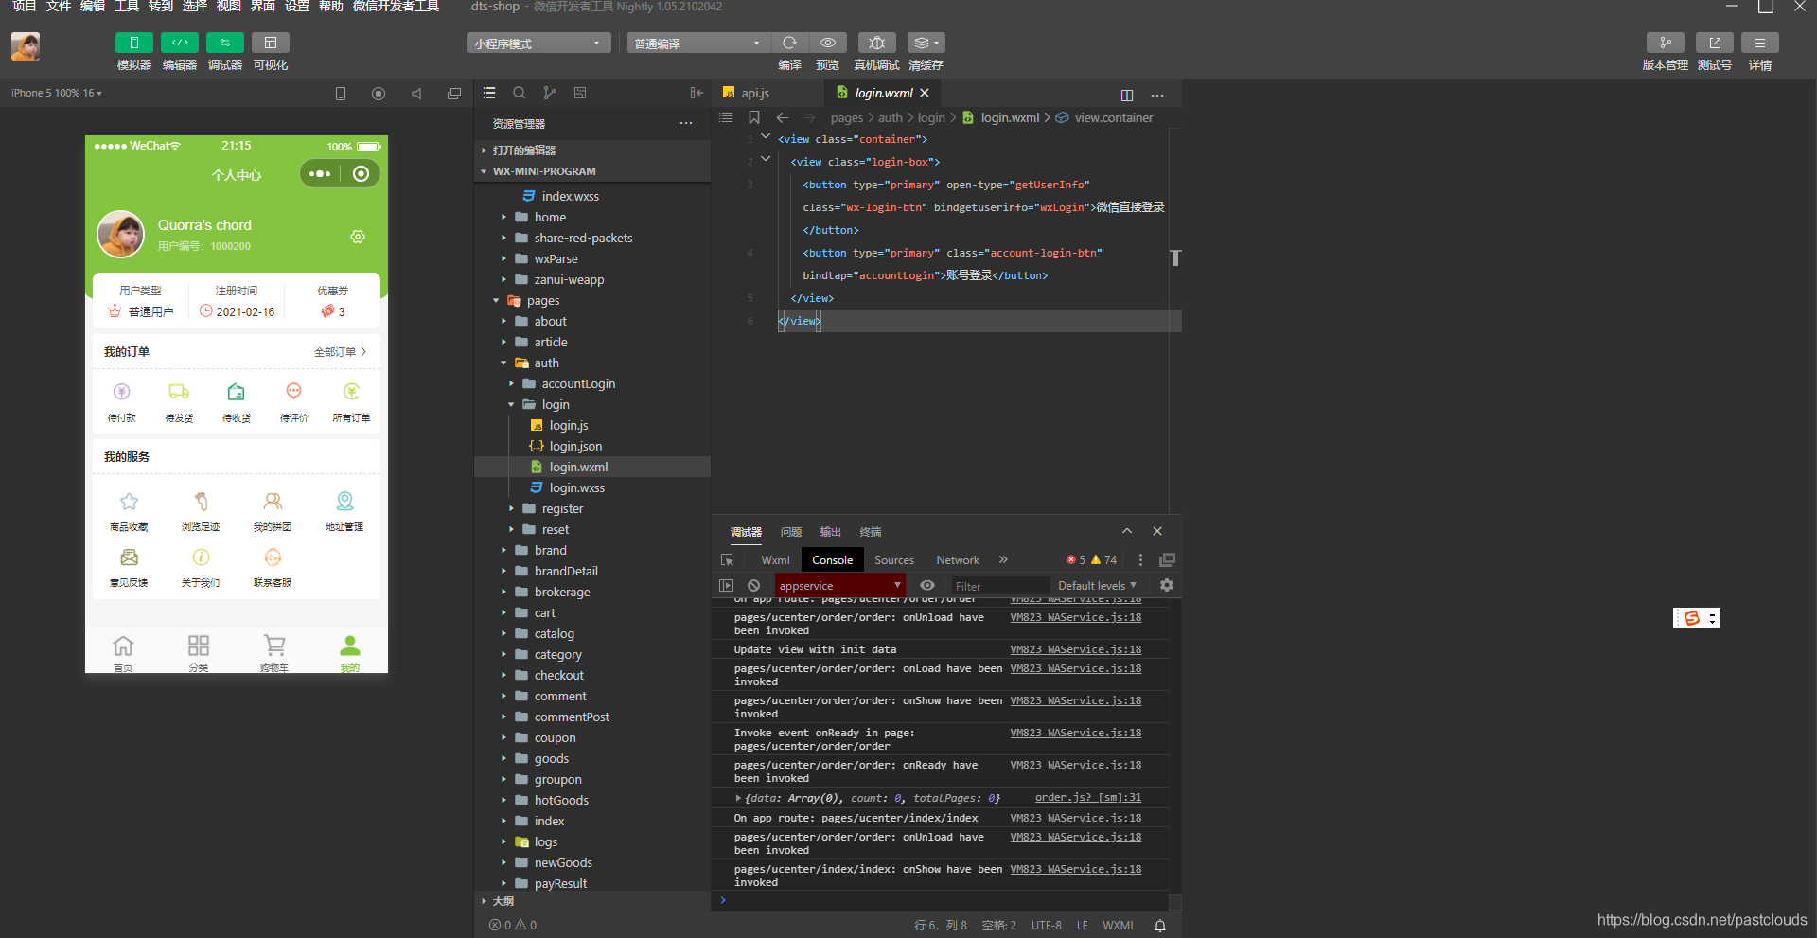Click the console Filter input field

(1000, 586)
